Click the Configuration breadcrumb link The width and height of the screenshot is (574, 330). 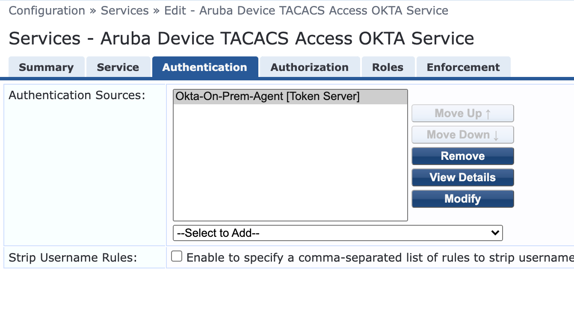[x=46, y=10]
